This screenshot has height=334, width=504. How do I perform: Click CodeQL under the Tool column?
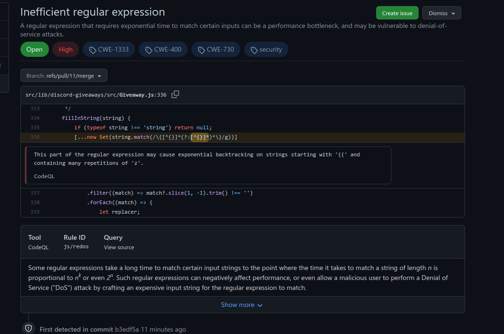(38, 247)
